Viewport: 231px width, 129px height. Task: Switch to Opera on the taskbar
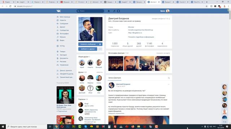tap(62, 126)
